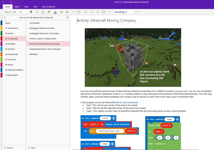Add a new Section

click(x=8, y=148)
